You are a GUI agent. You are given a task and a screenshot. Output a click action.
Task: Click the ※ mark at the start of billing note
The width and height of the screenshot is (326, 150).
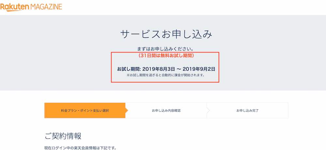point(128,75)
